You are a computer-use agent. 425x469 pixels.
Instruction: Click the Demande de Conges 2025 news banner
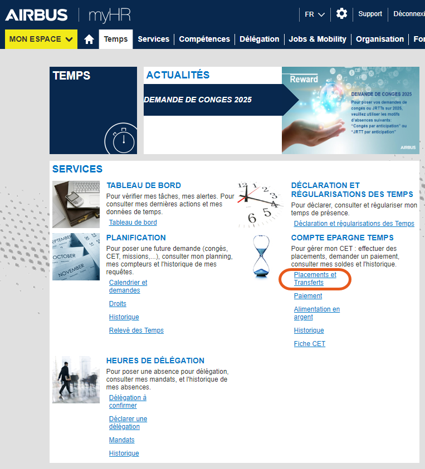[x=213, y=100]
